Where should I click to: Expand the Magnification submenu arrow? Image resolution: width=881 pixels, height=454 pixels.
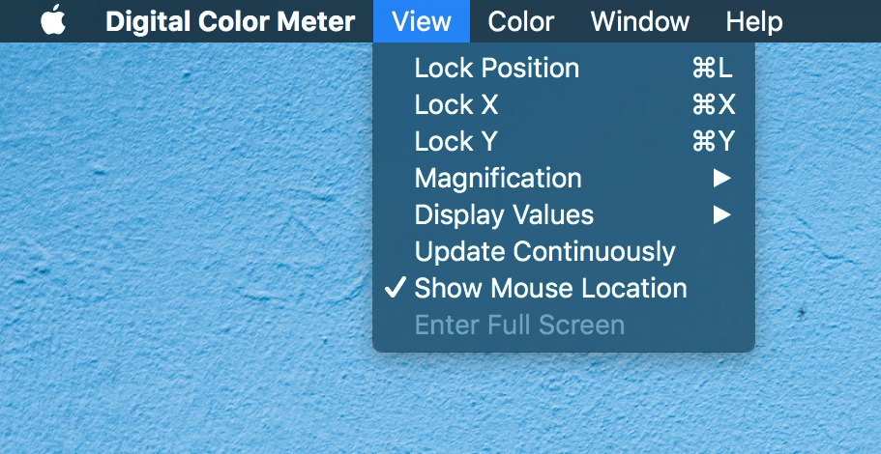click(x=722, y=179)
